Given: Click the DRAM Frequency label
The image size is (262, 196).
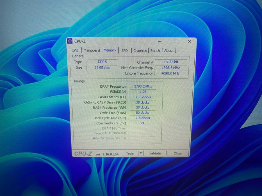Looking at the screenshot, I should (113, 87).
